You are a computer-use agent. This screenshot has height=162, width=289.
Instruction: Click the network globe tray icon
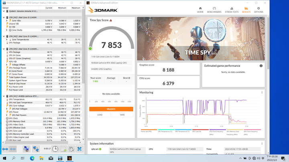coord(254,158)
